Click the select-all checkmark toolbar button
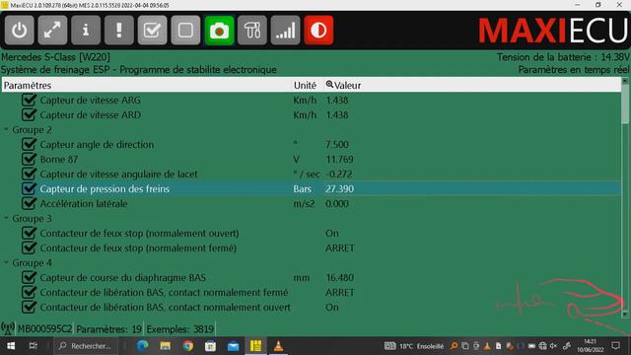The width and height of the screenshot is (631, 355). (x=153, y=31)
